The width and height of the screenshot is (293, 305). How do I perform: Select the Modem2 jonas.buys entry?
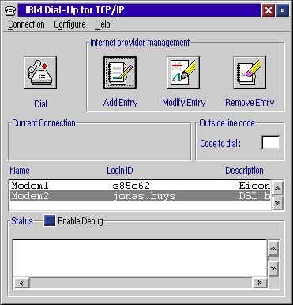141,196
